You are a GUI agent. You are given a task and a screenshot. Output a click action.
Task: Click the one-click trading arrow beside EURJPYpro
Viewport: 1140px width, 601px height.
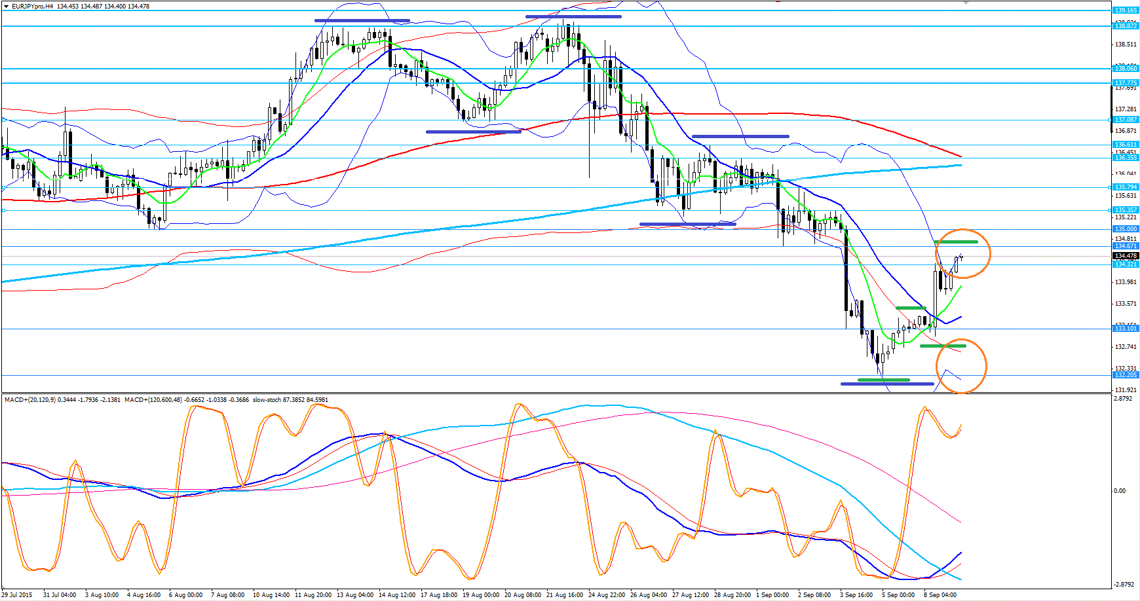(5, 6)
